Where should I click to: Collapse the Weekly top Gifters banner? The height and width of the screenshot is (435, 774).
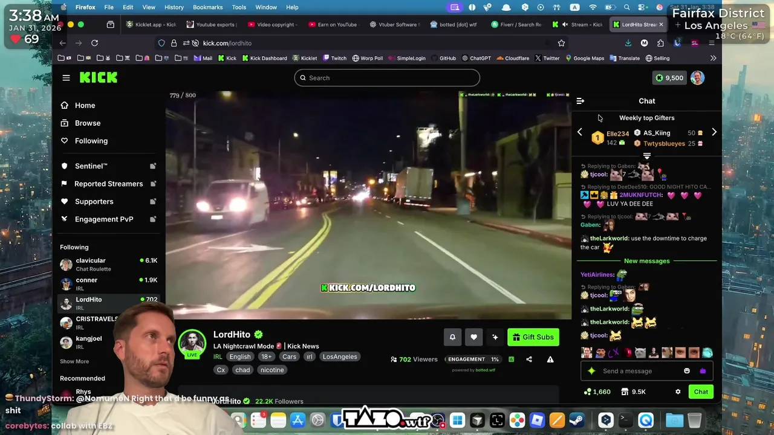647,156
